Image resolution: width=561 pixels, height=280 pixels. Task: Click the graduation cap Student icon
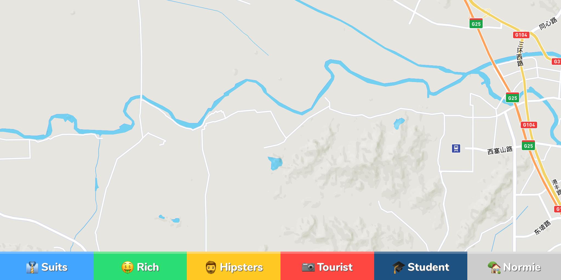point(398,267)
